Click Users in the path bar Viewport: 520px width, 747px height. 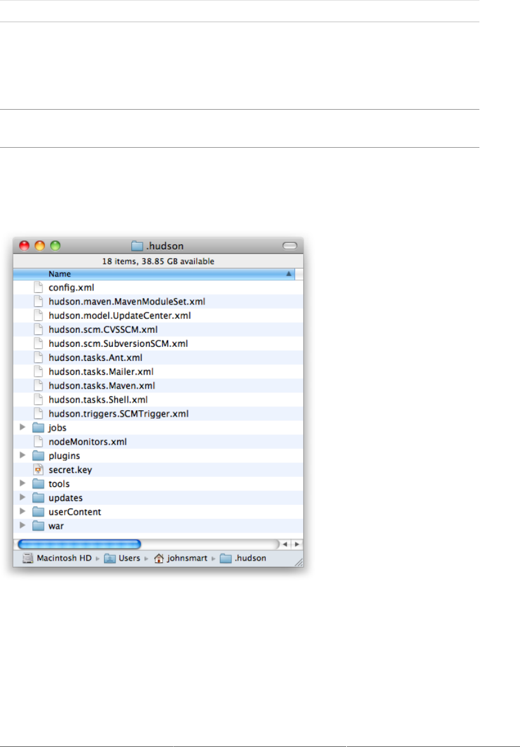tap(129, 558)
